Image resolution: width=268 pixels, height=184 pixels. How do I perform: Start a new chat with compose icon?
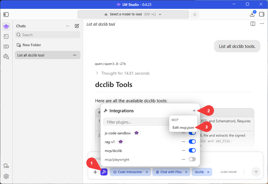77,26
